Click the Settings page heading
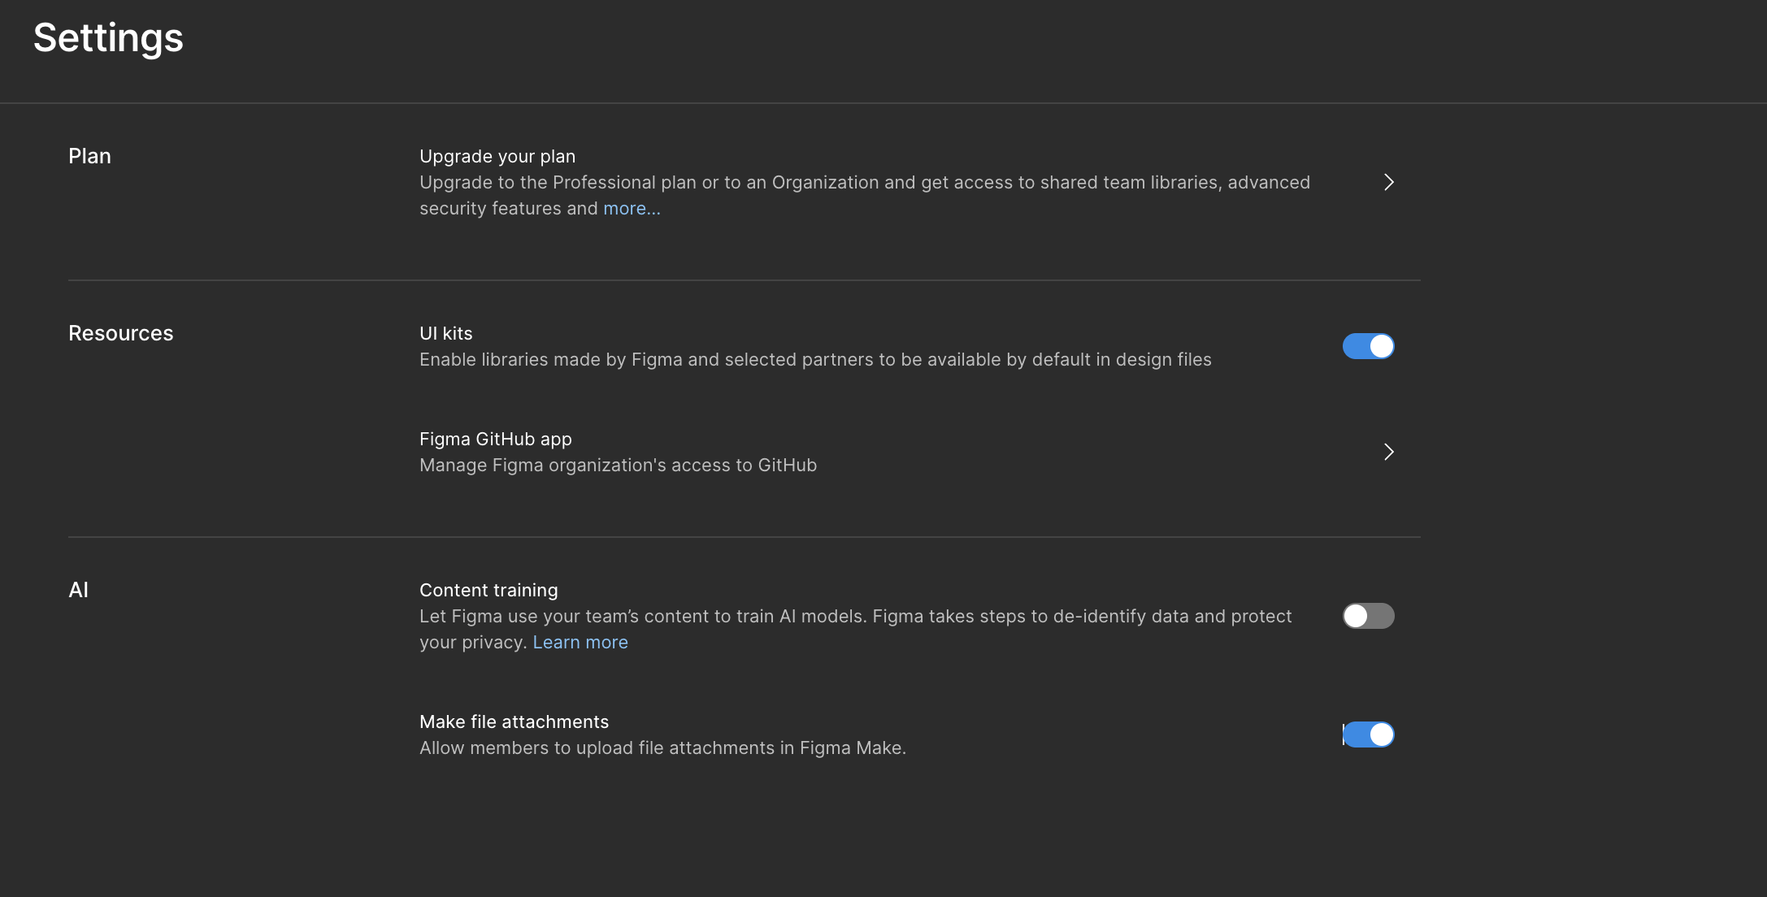This screenshot has height=897, width=1767. click(x=108, y=38)
